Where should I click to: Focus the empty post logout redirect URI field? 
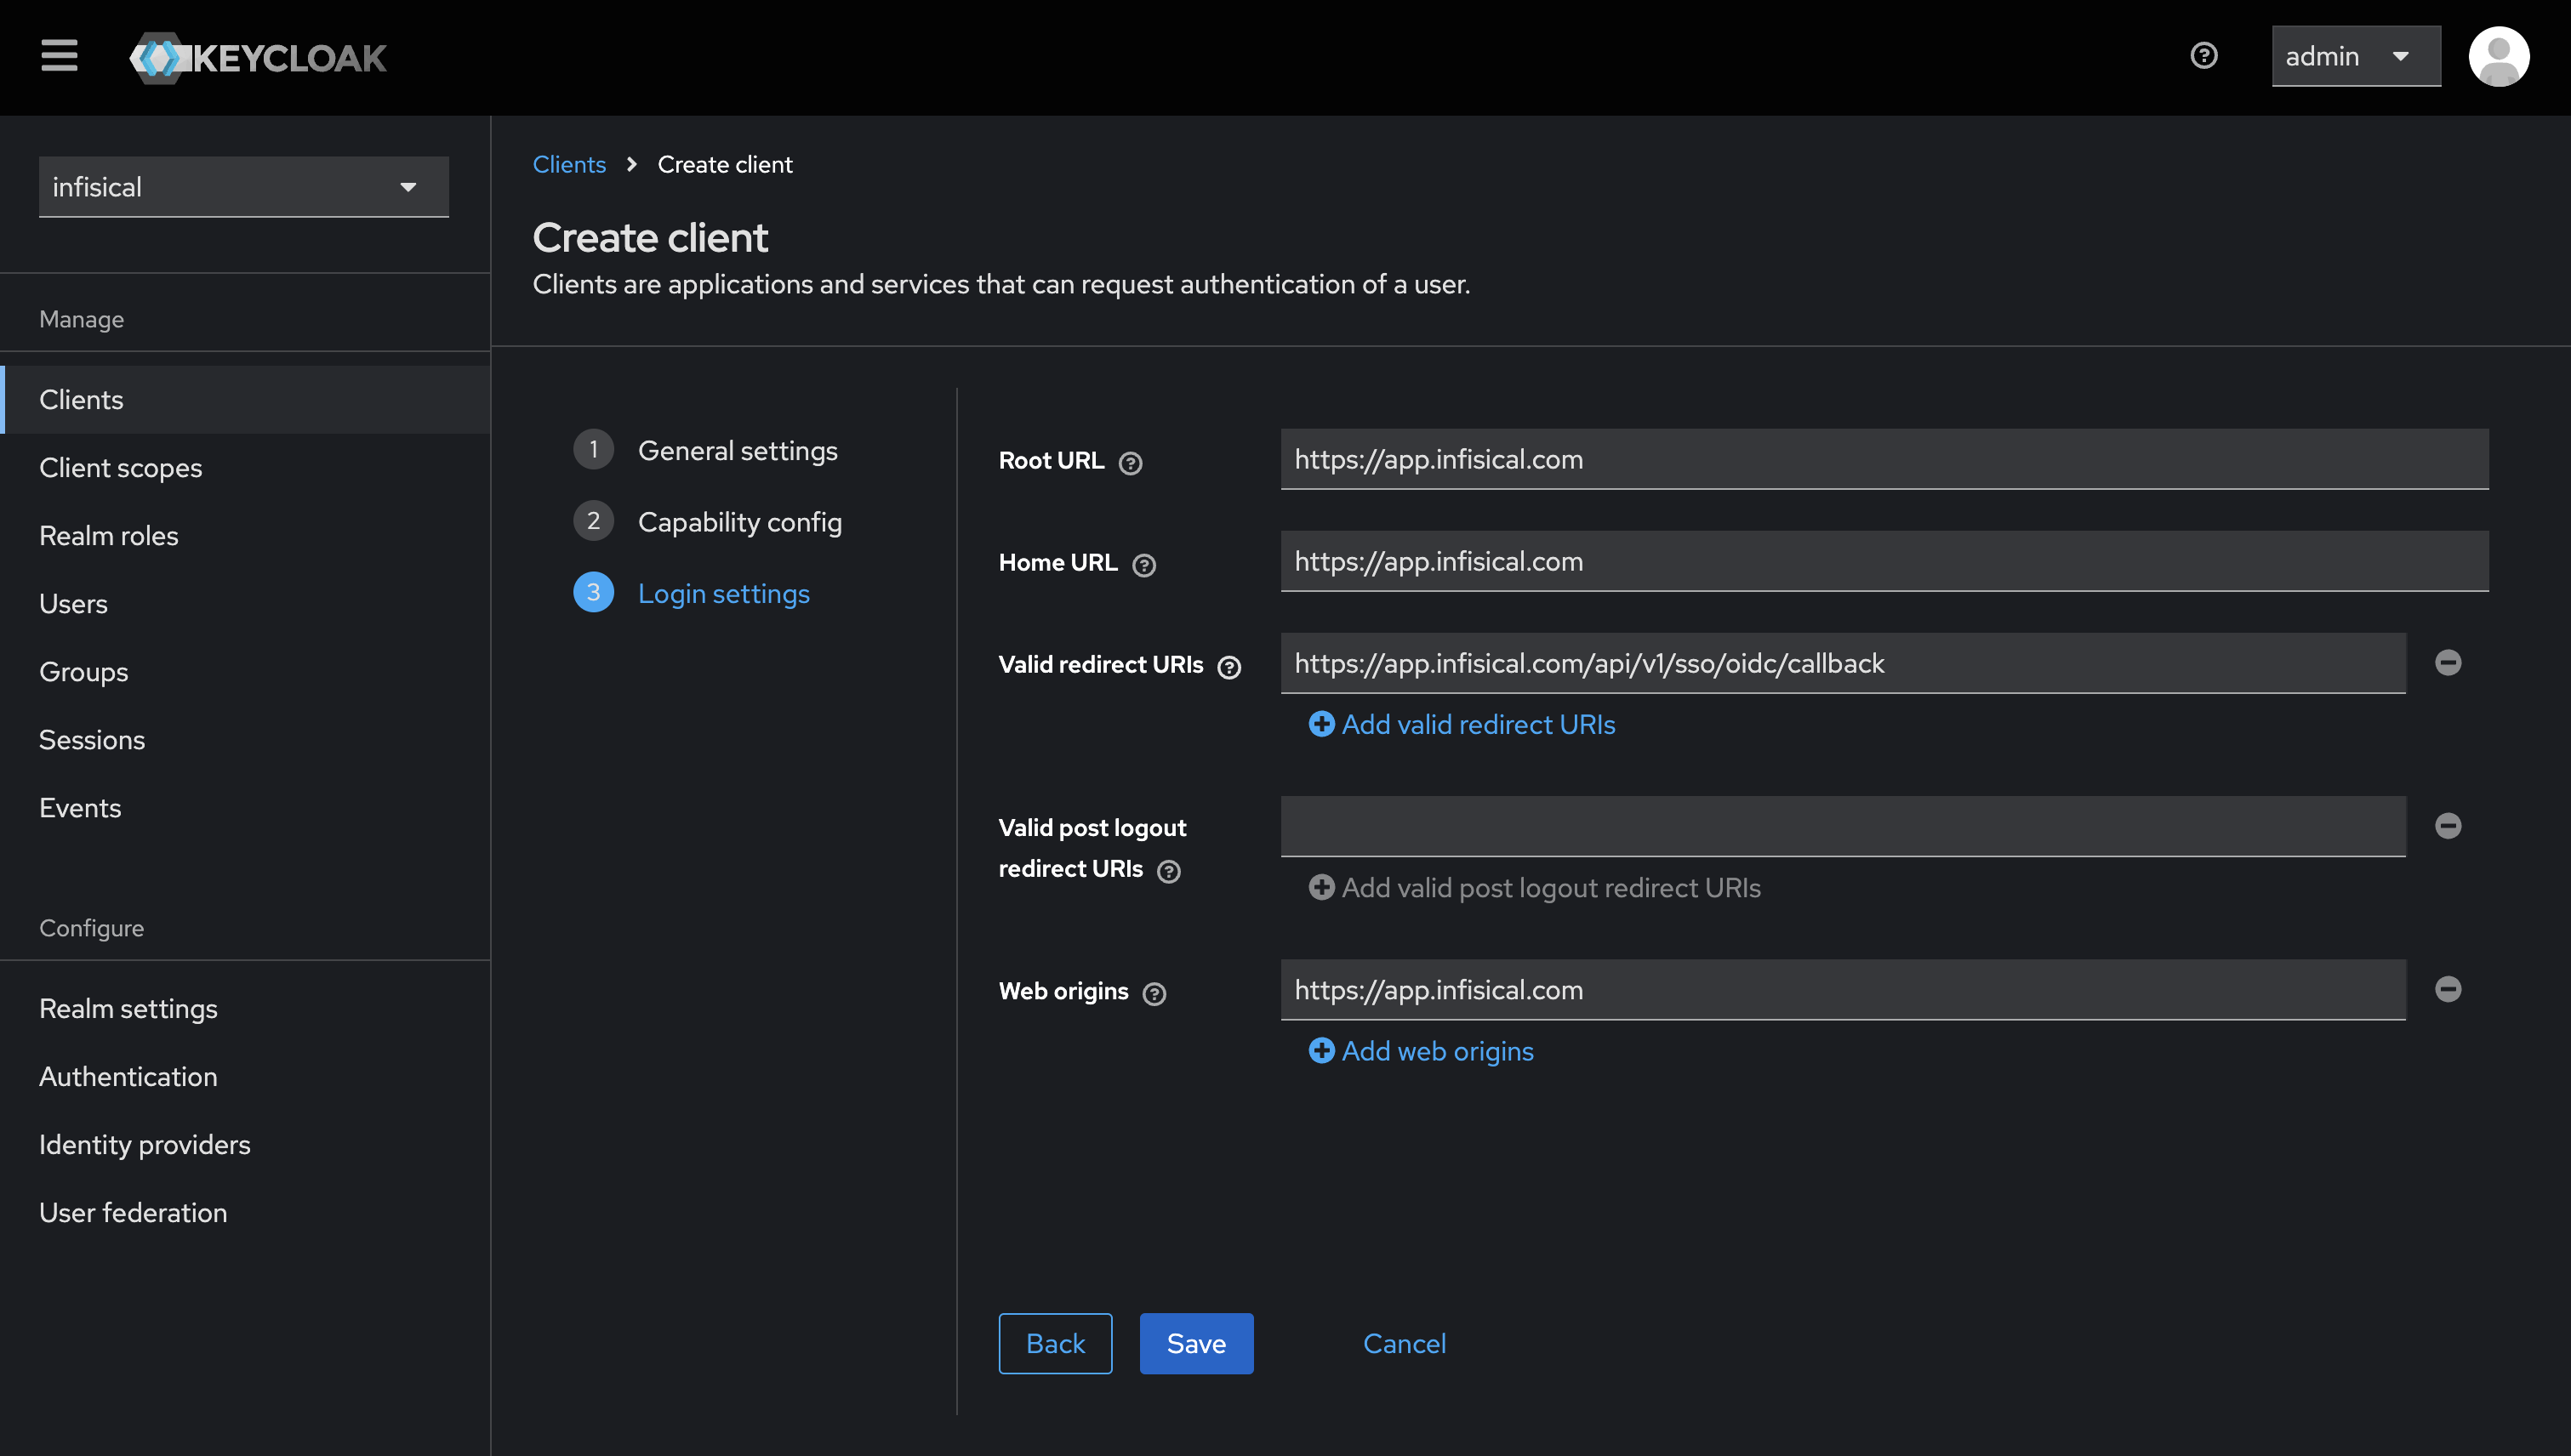click(x=1843, y=826)
